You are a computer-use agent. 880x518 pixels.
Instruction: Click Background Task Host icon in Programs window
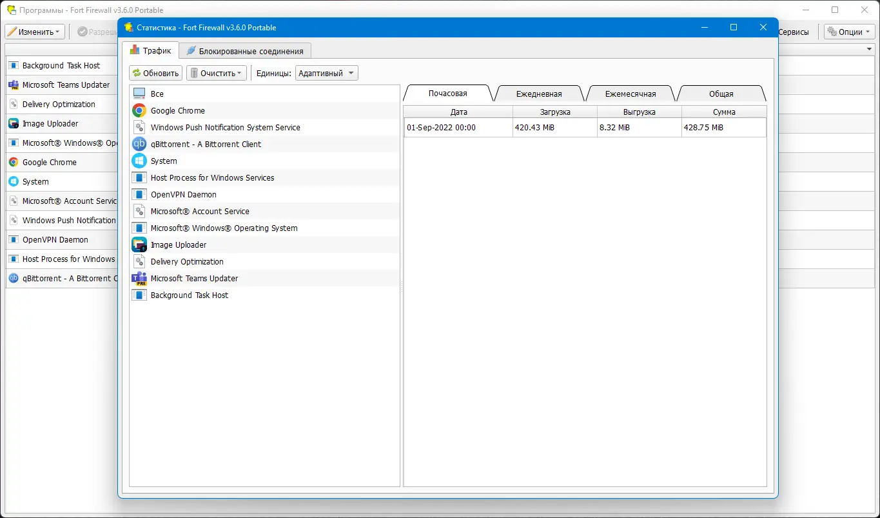click(14, 65)
